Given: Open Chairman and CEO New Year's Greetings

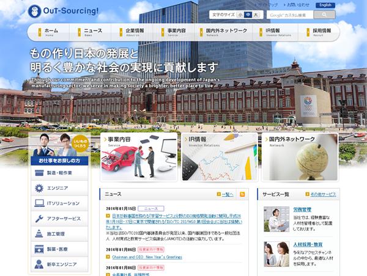Looking at the screenshot, I should (144, 257).
